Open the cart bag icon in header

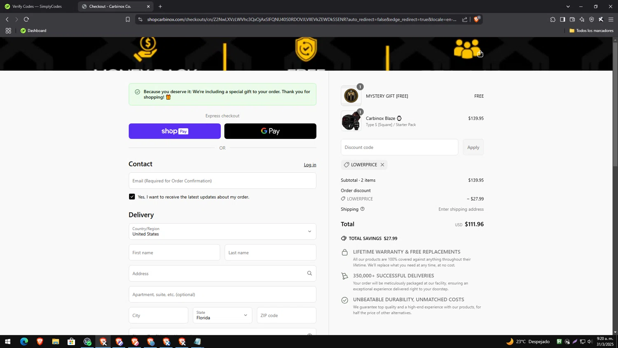[x=480, y=54]
